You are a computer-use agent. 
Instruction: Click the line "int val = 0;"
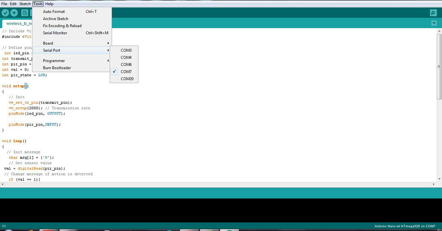click(15, 69)
